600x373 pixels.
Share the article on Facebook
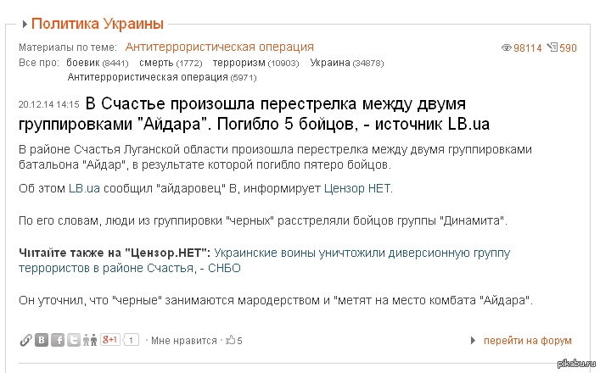click(x=58, y=340)
